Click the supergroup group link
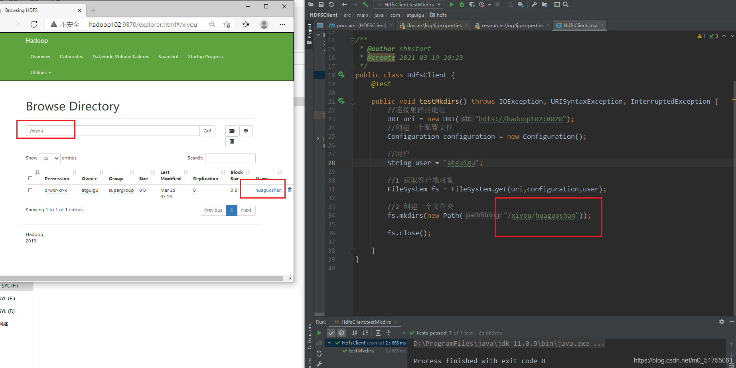Image resolution: width=736 pixels, height=368 pixels. (x=121, y=190)
